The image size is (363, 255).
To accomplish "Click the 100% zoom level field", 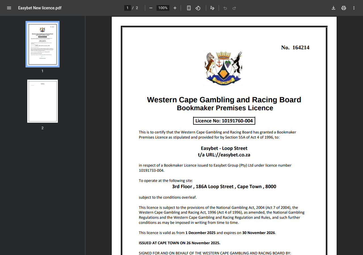I will (x=163, y=8).
